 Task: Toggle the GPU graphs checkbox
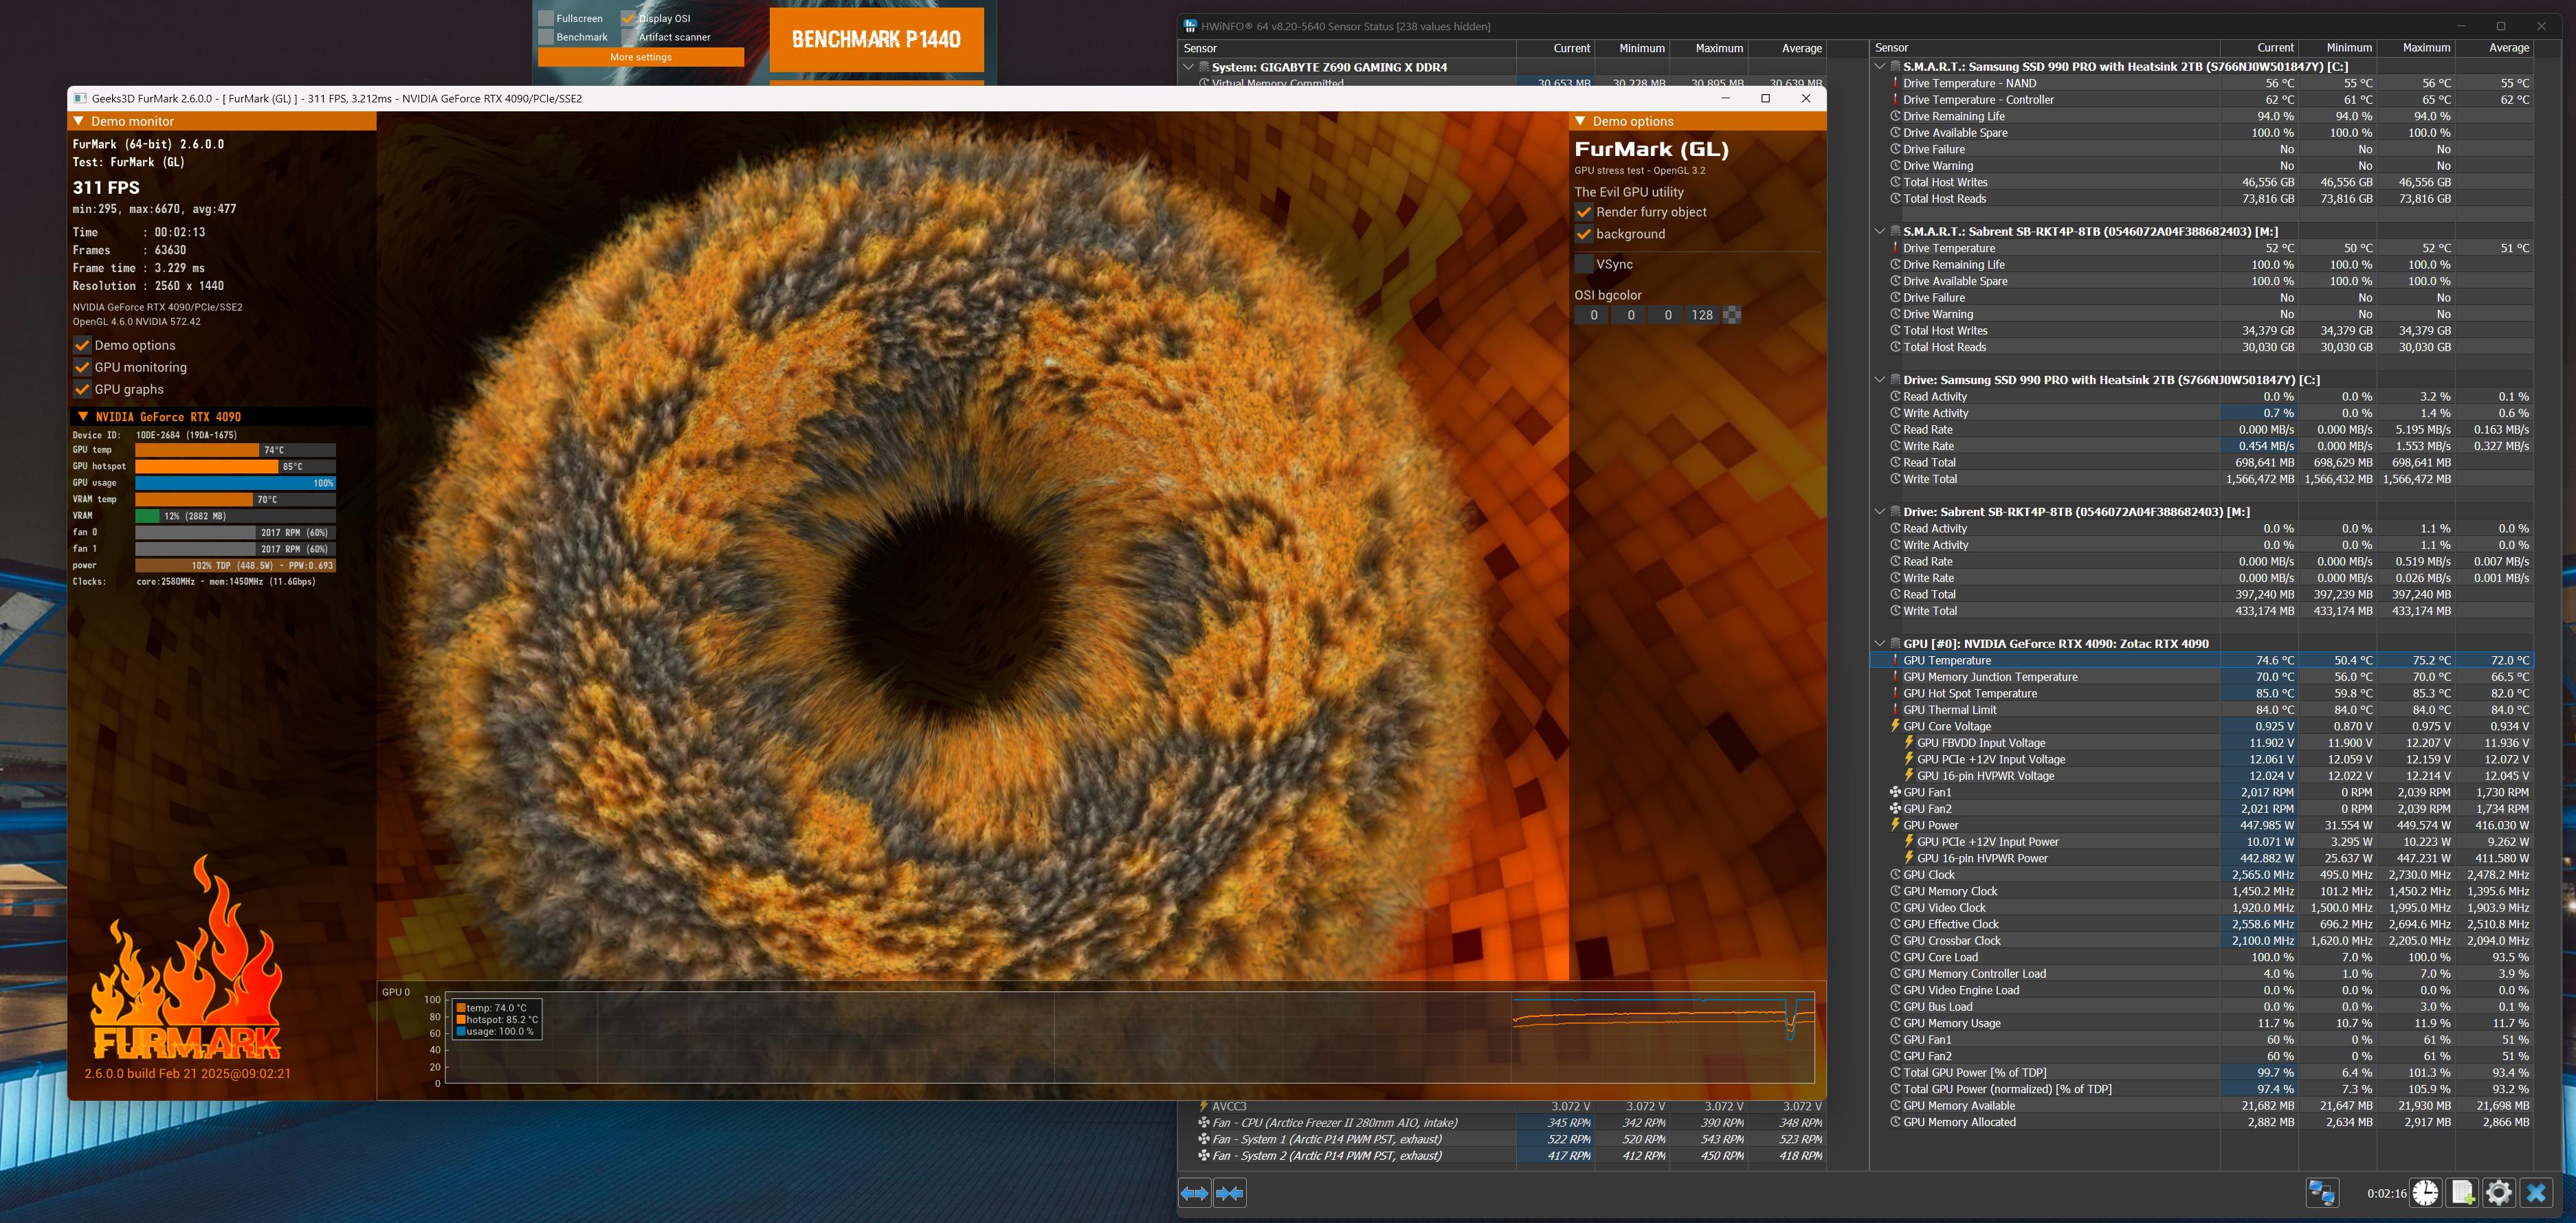[82, 389]
